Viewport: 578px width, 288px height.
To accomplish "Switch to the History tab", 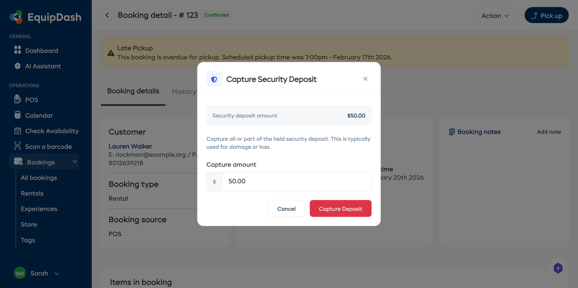I will pyautogui.click(x=184, y=92).
